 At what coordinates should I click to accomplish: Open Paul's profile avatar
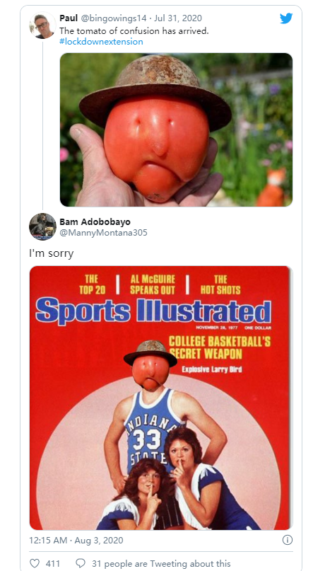42,25
